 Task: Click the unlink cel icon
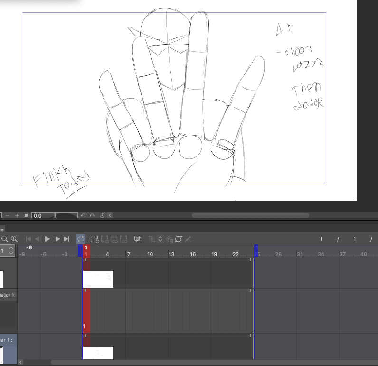(x=123, y=239)
